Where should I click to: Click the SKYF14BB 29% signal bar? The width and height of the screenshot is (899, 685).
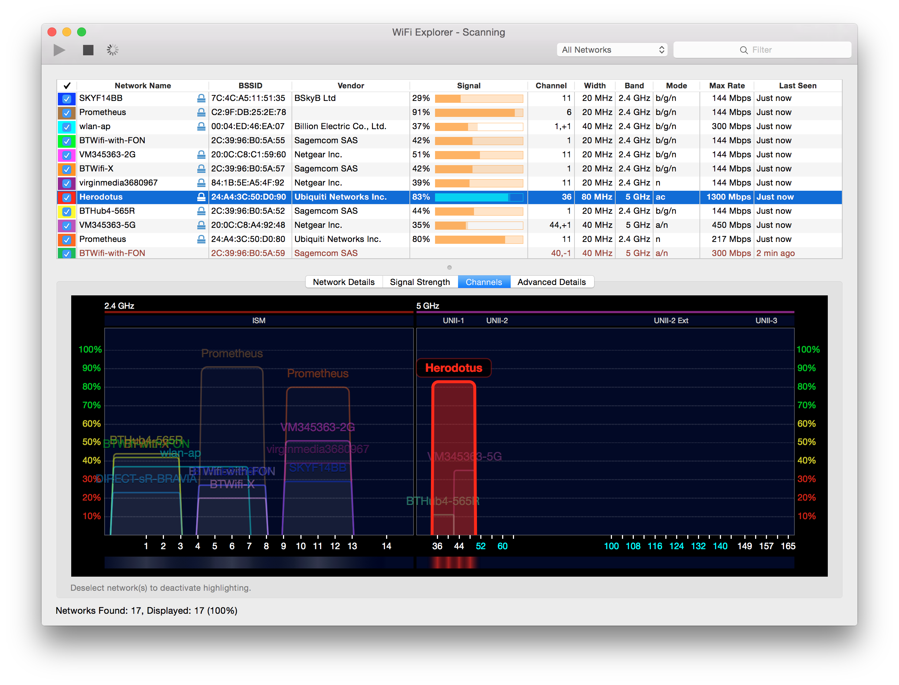pos(479,99)
